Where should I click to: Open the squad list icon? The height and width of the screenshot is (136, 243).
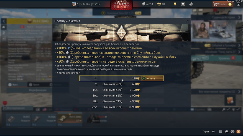coord(220,132)
